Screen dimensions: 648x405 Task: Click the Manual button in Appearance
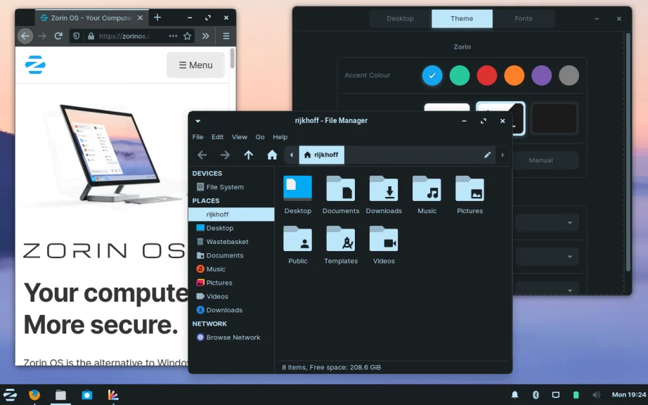click(x=540, y=160)
